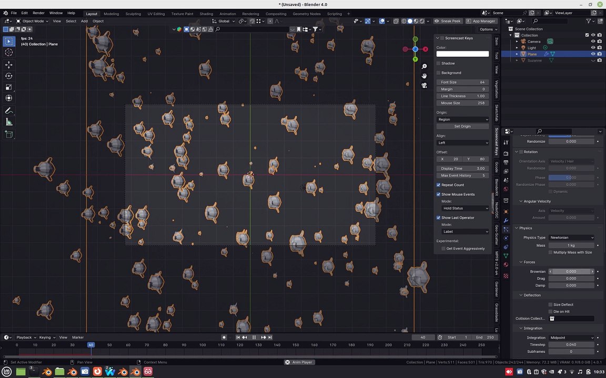Select the Cursor tool in the toolbar

point(9,52)
